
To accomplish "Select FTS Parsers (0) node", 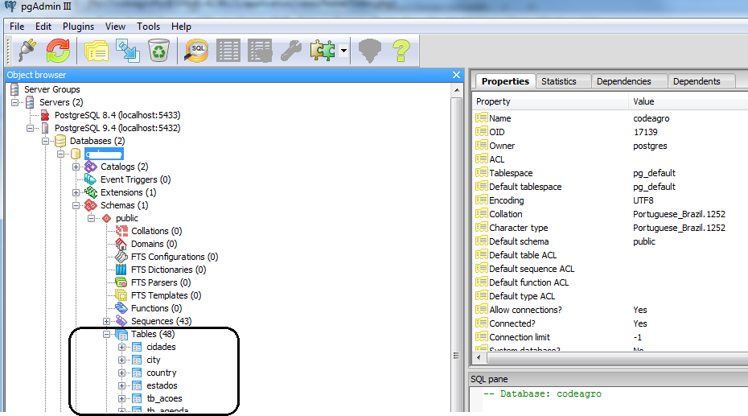I will [x=161, y=282].
